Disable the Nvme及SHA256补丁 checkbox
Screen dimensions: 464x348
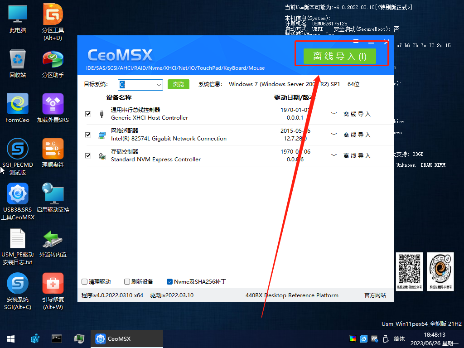[169, 282]
